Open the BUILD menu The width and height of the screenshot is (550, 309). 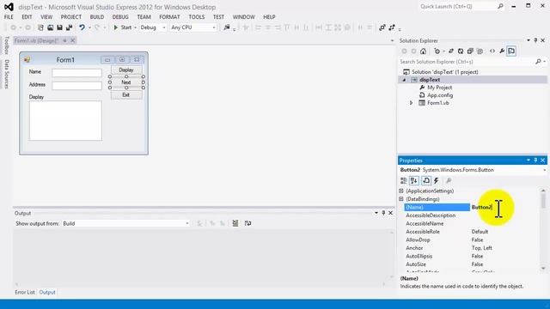pos(97,17)
